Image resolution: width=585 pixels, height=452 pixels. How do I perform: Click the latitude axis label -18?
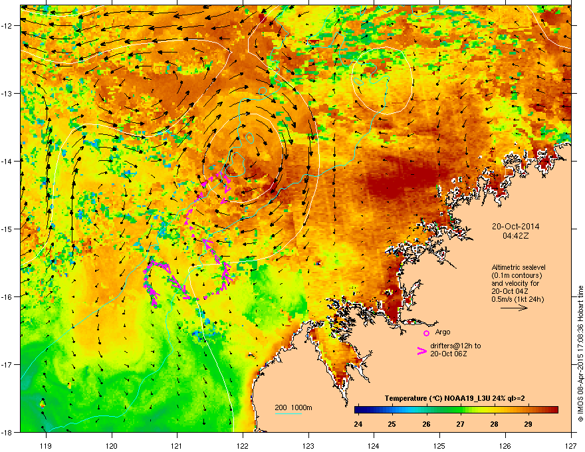point(7,432)
